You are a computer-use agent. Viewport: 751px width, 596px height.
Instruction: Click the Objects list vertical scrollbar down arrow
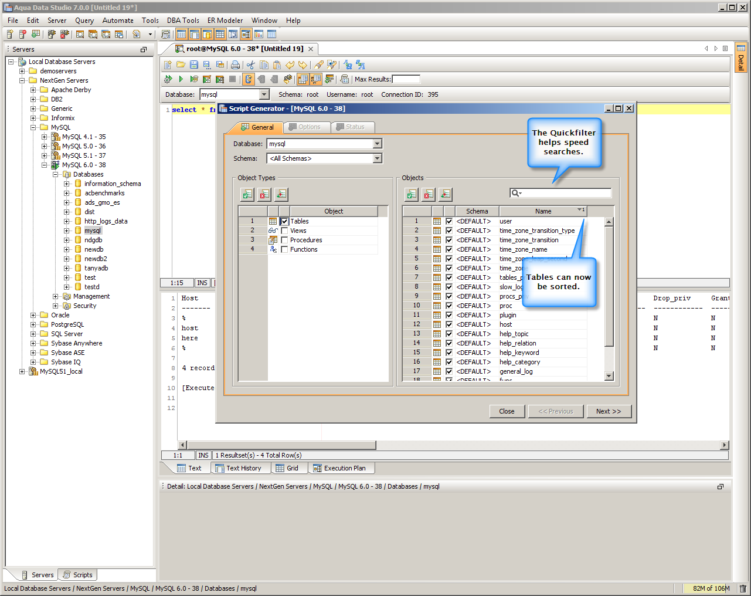click(x=609, y=376)
